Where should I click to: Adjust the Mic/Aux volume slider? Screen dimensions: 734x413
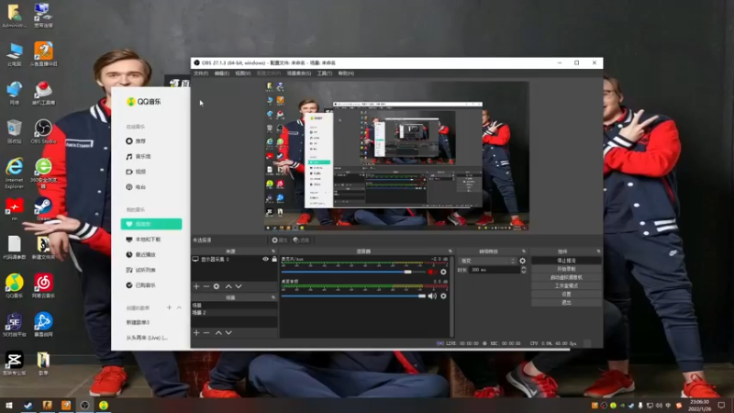353,272
